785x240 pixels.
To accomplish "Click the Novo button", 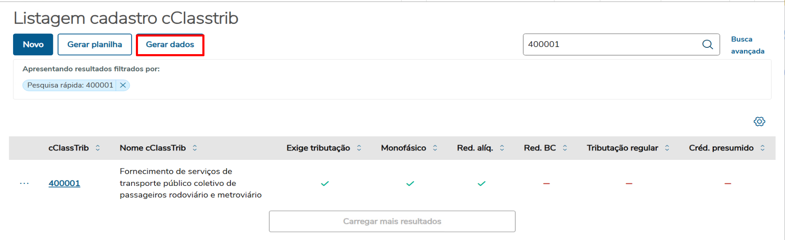I will point(33,44).
